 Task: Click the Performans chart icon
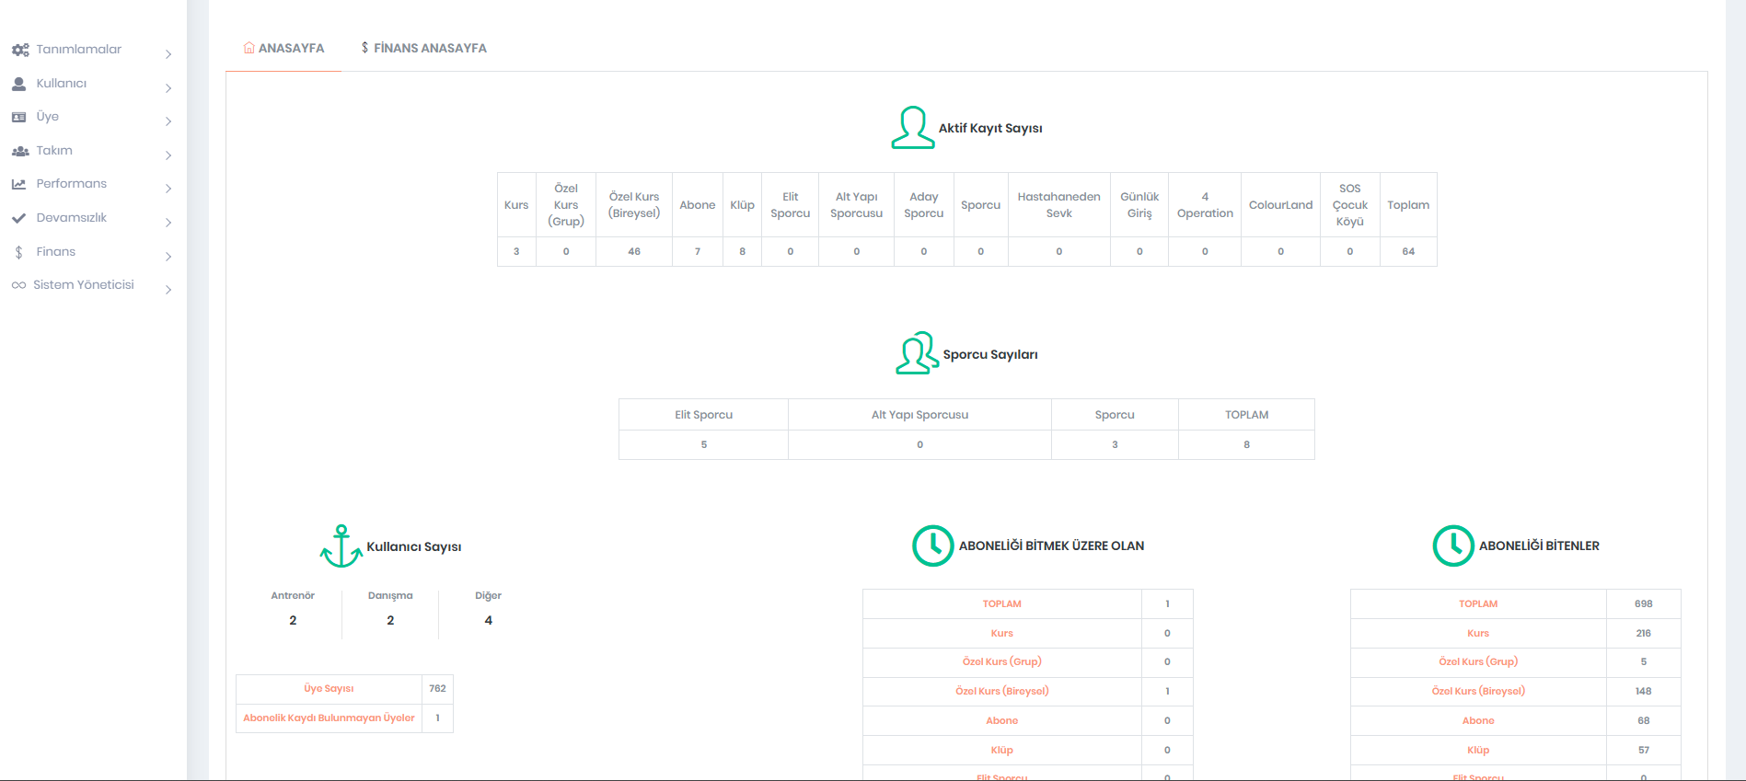[18, 184]
